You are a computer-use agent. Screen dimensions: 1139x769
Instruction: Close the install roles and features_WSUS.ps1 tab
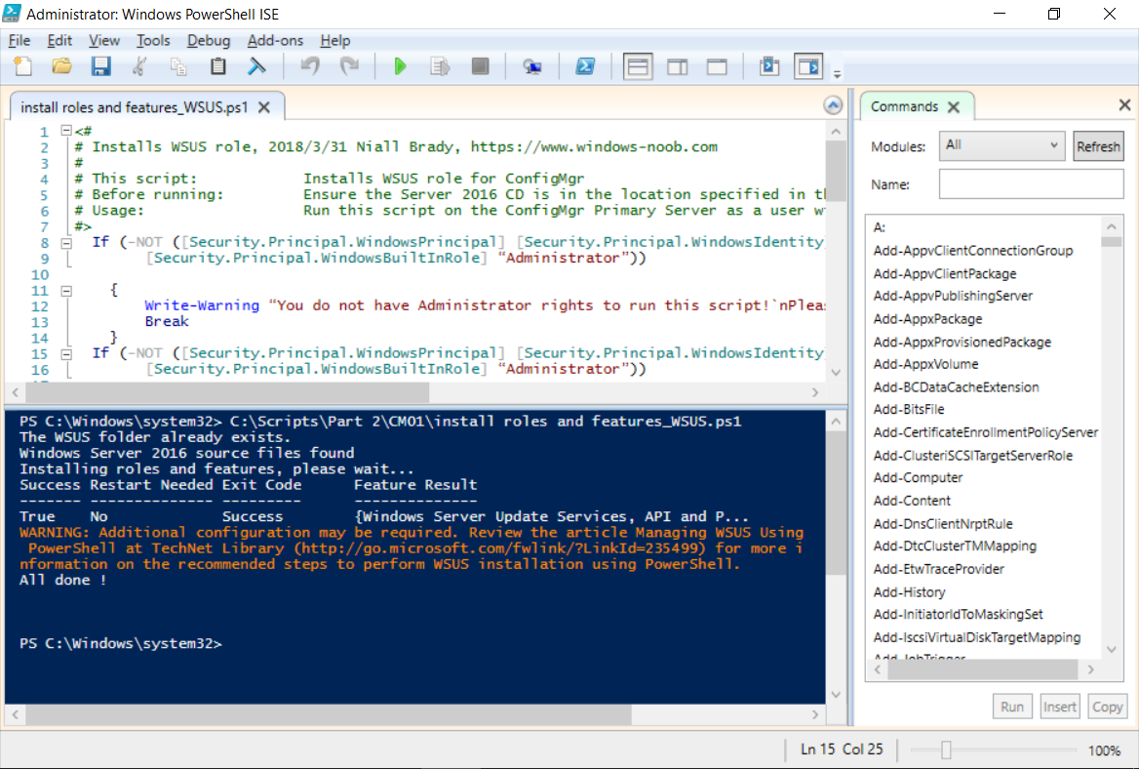pyautogui.click(x=264, y=107)
